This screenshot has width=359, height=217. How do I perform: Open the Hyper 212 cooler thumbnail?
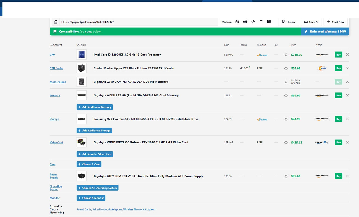pos(82,68)
